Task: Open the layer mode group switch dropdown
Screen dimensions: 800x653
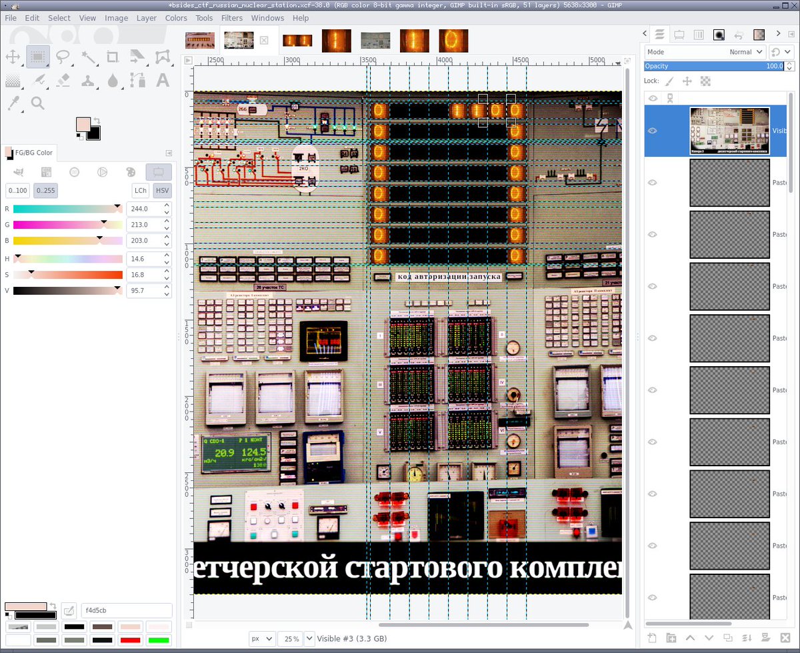Action: (x=781, y=52)
